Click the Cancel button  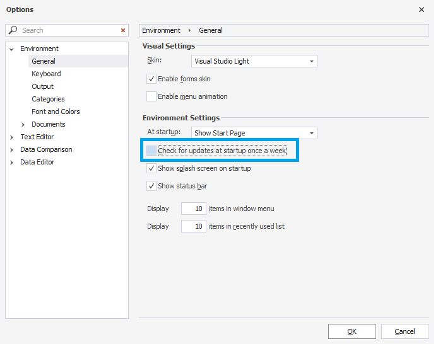tap(405, 331)
